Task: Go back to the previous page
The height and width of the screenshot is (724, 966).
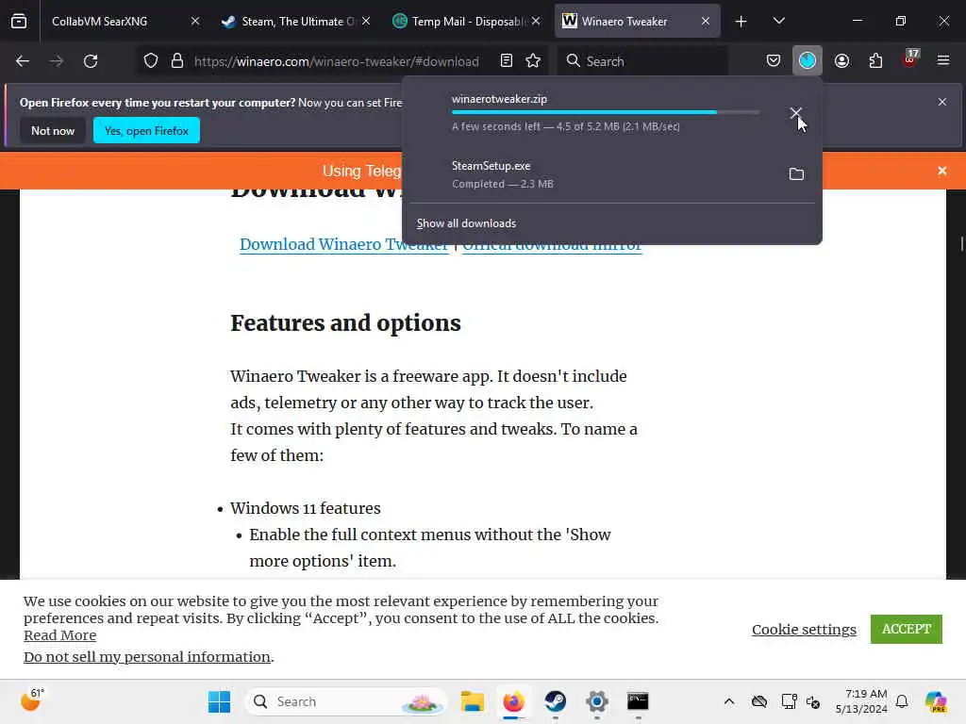Action: [23, 61]
